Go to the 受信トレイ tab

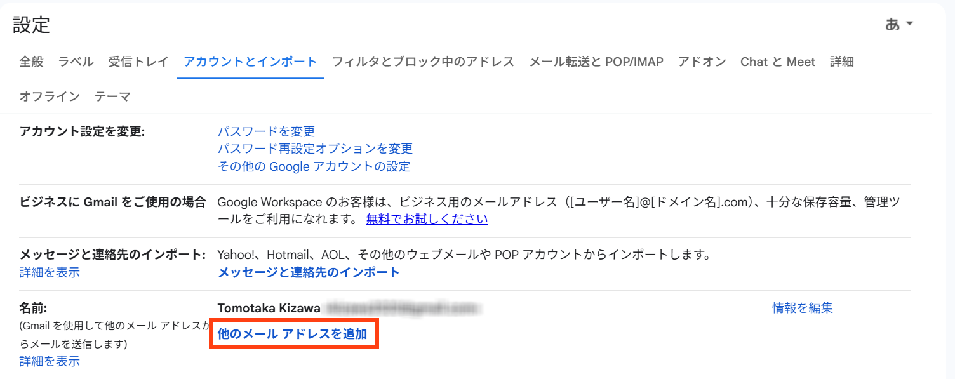[x=138, y=62]
